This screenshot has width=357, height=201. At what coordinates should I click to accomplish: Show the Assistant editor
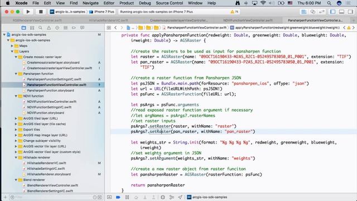(x=313, y=12)
